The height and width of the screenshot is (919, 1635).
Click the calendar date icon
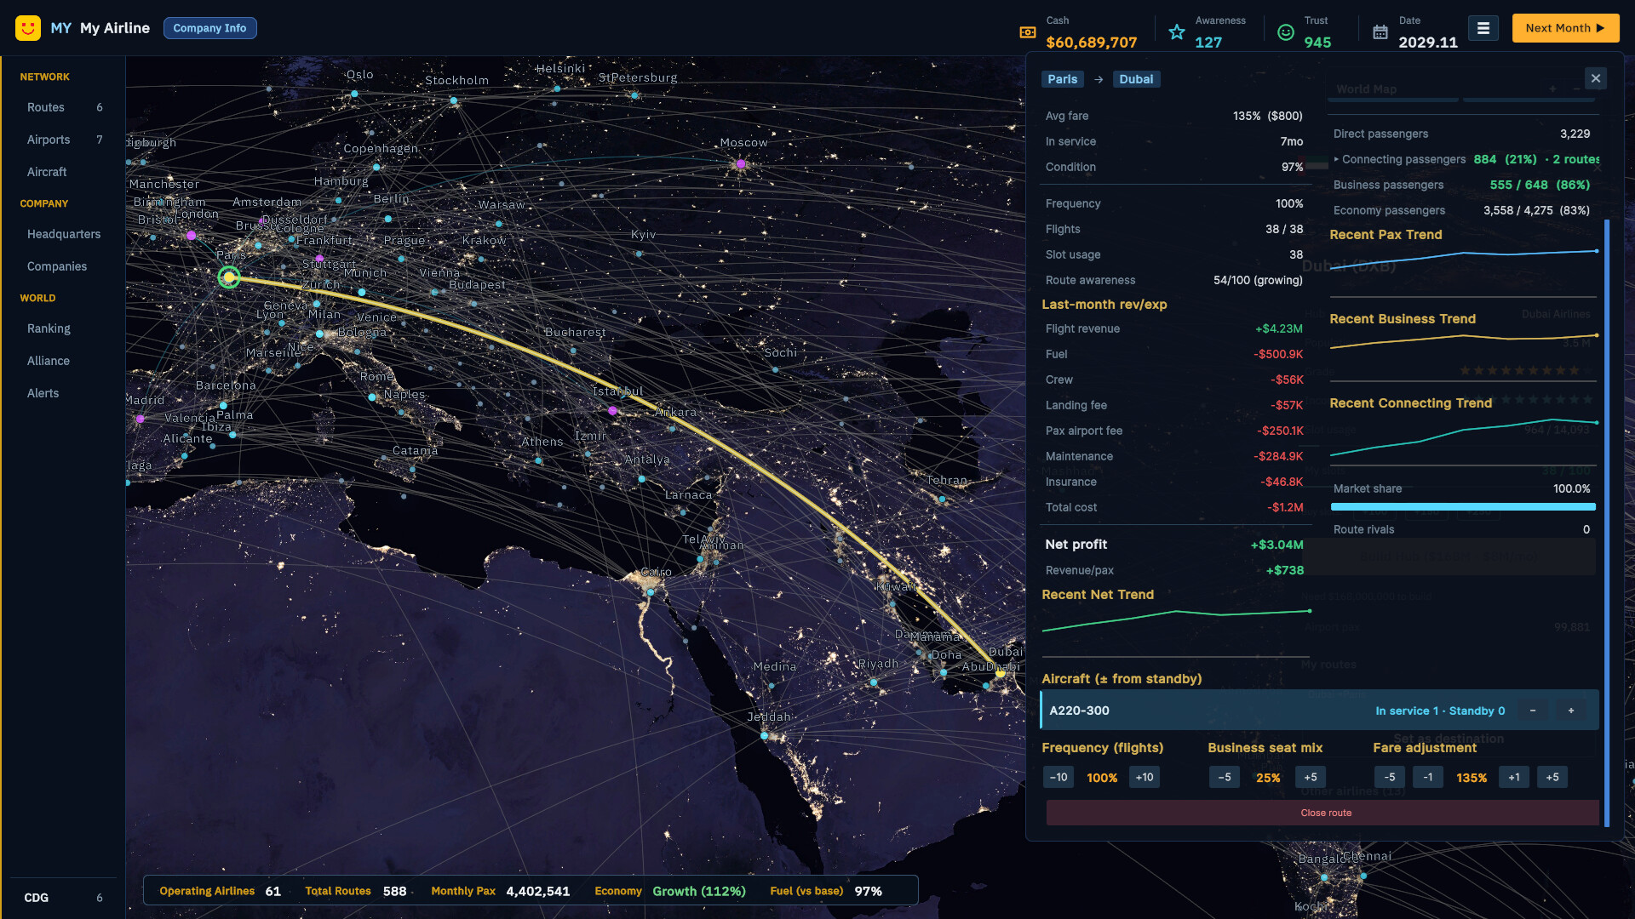click(1380, 32)
